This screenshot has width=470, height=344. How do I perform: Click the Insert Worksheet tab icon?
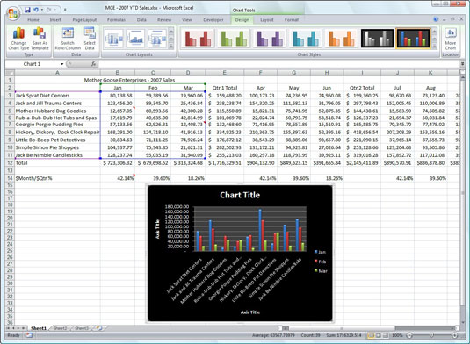(99, 328)
